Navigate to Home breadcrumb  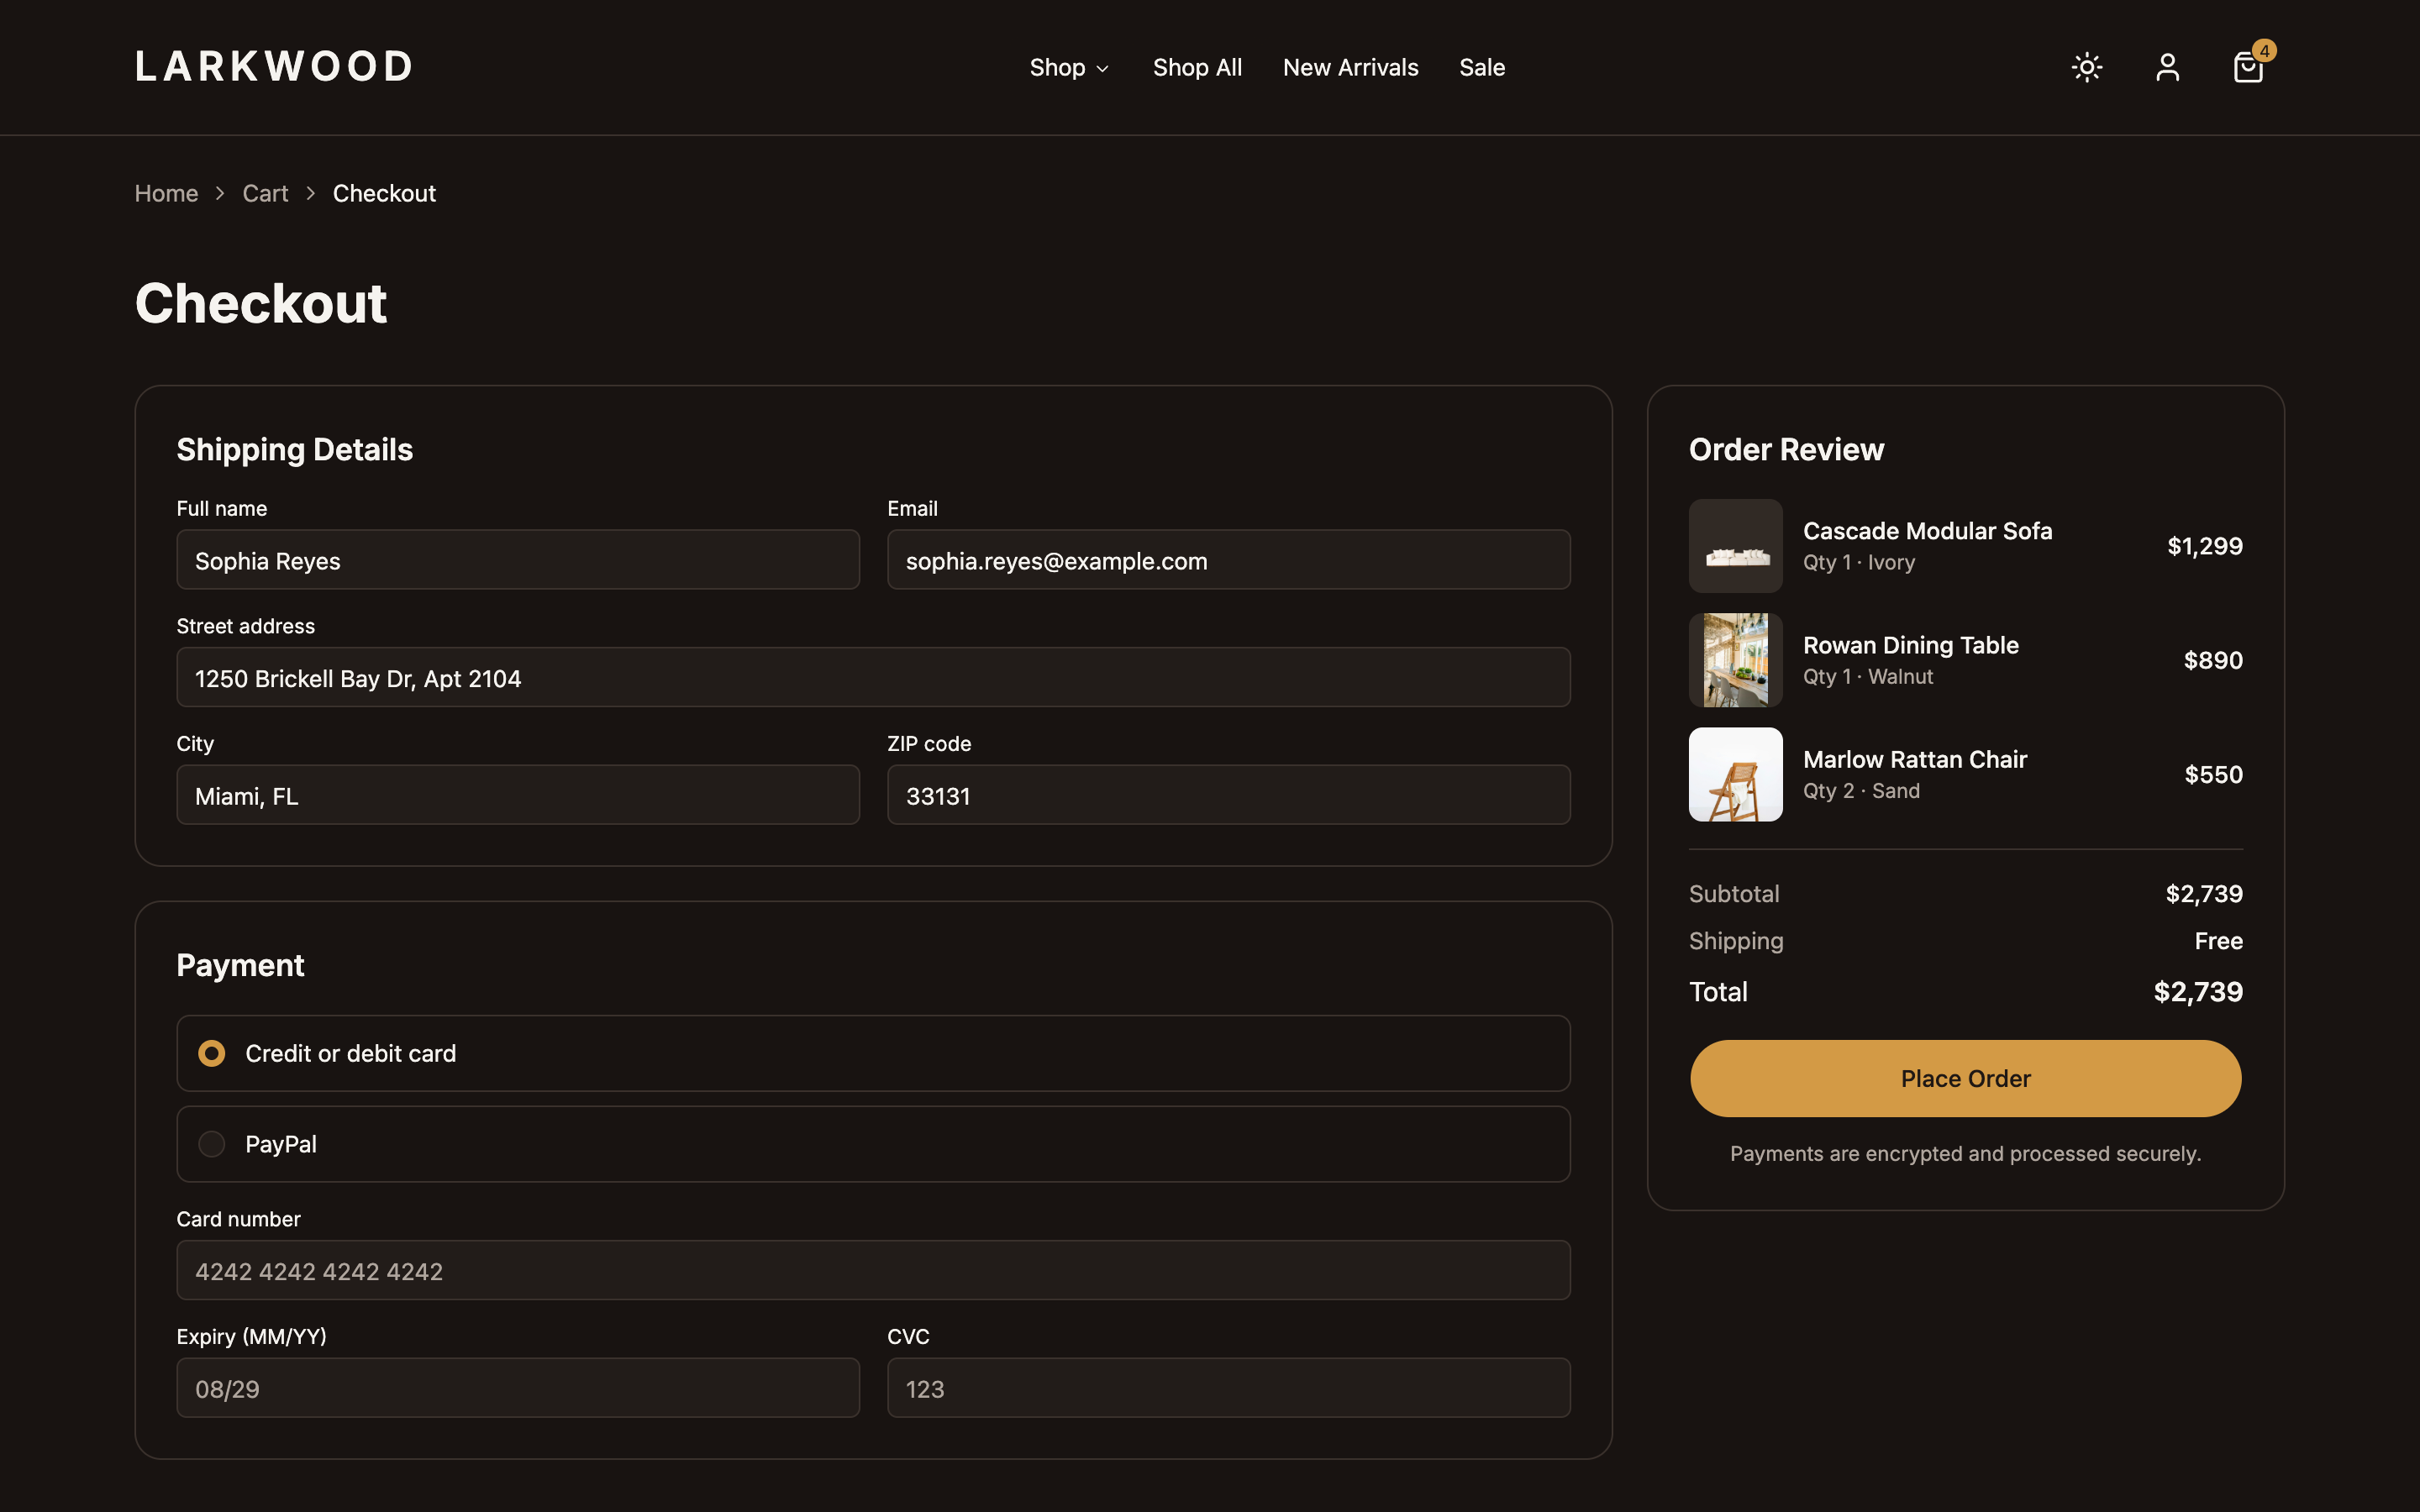click(x=166, y=193)
